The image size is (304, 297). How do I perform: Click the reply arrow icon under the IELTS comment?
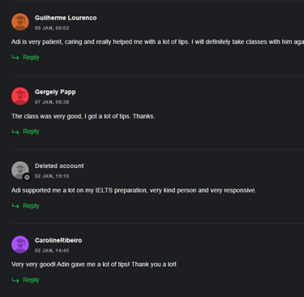tap(15, 206)
